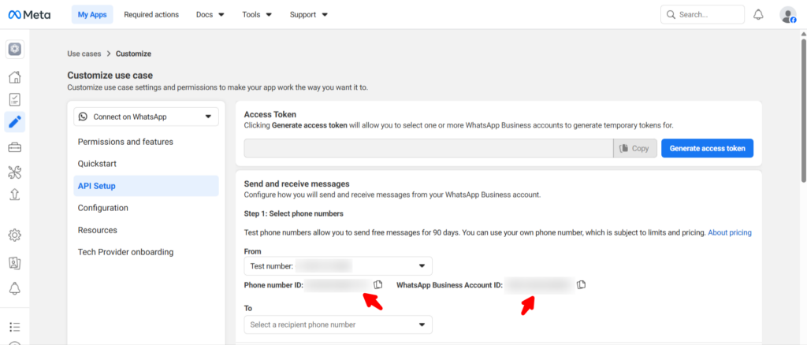Open the recipient phone number dropdown
807x345 pixels.
coord(338,325)
